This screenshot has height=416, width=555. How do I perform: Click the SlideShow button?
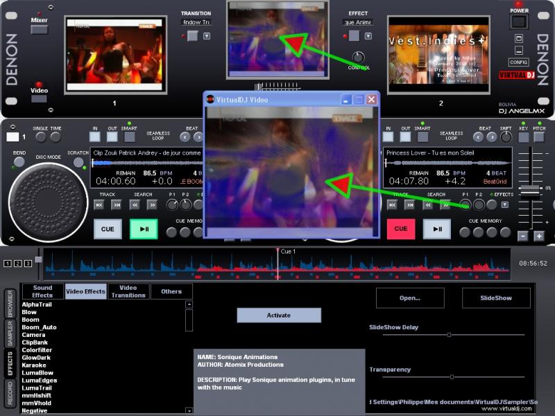(x=496, y=298)
